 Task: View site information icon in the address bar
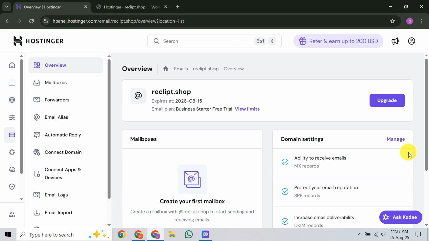[46, 21]
